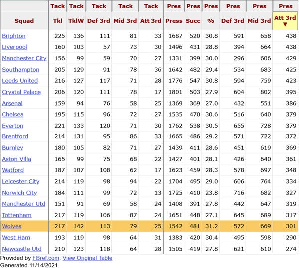Open the Newcastle Utd squad link
The height and width of the screenshot is (268, 300).
22,249
